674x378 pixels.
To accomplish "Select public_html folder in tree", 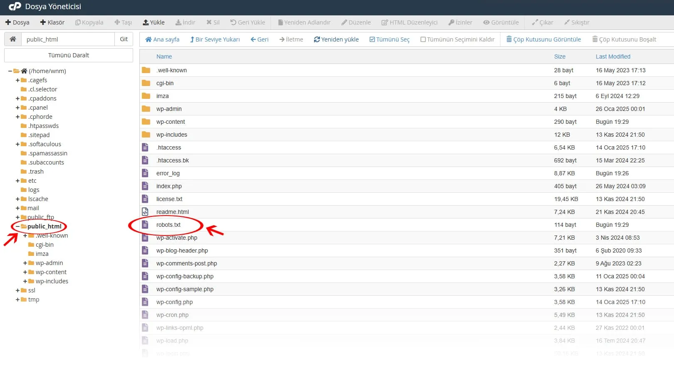I will [x=44, y=226].
